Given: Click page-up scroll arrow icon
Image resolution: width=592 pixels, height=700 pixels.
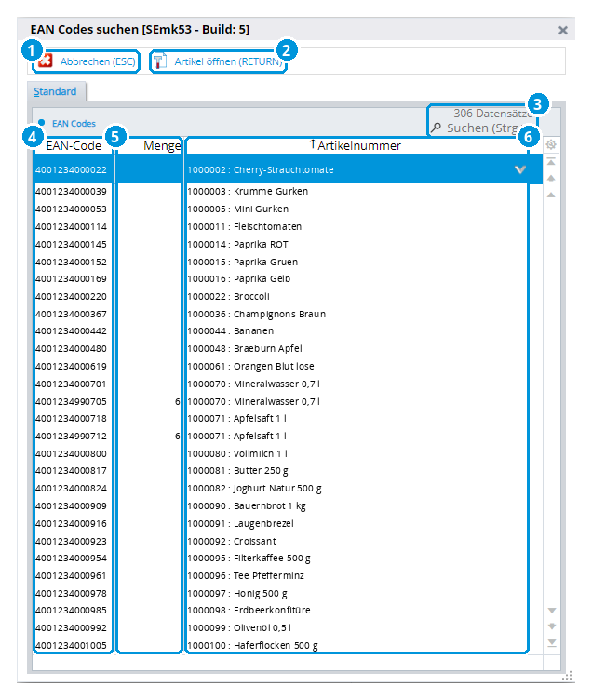Looking at the screenshot, I should (x=551, y=178).
